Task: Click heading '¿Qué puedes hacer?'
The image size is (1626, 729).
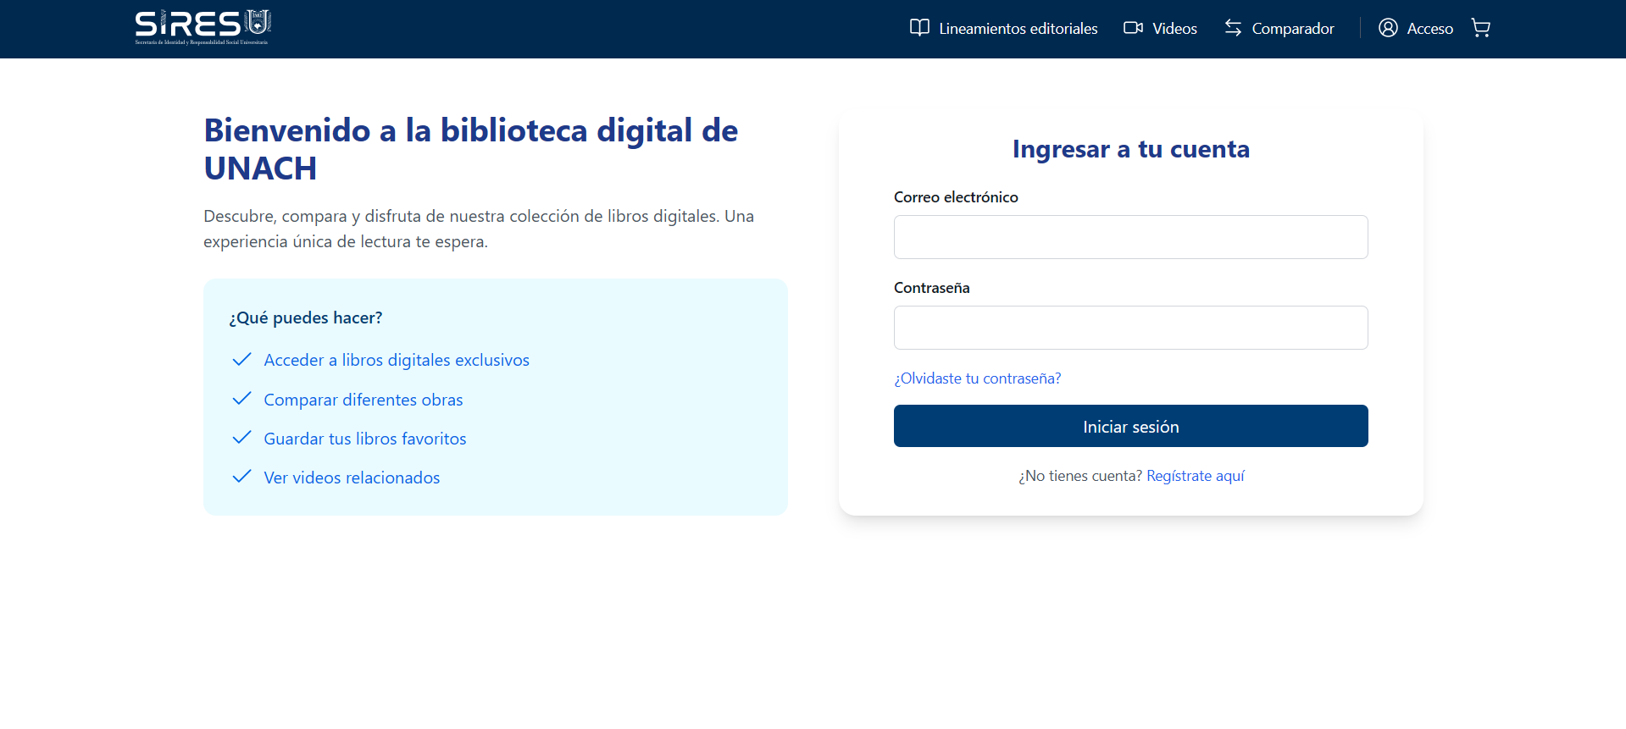Action: click(305, 318)
